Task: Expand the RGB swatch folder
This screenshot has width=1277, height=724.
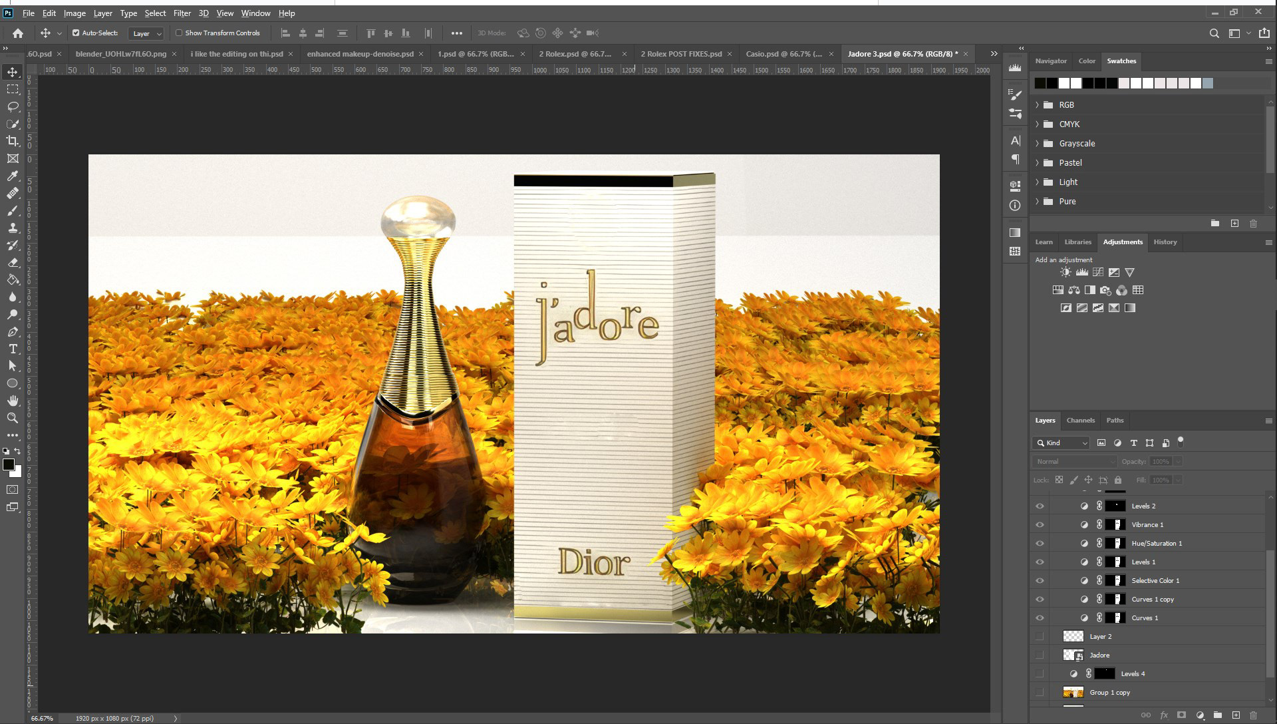Action: [1037, 105]
